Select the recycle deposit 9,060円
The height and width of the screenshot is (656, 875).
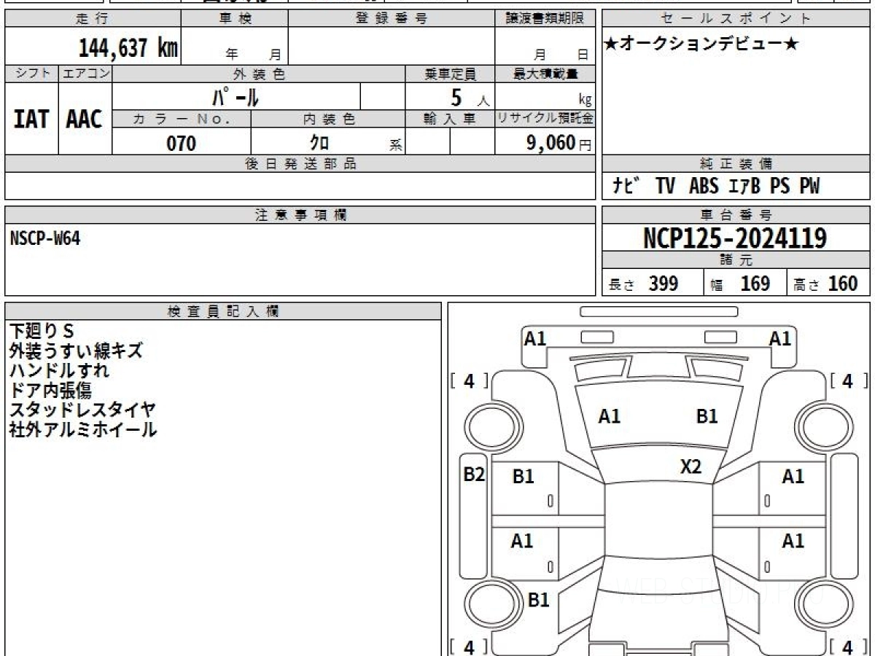coord(559,143)
